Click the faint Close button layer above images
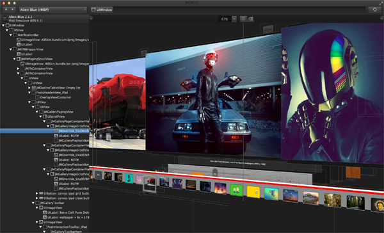 click(268, 29)
